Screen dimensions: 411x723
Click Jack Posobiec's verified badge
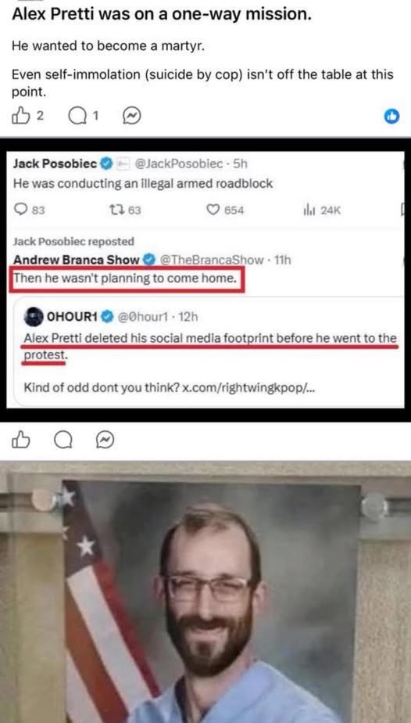click(107, 164)
